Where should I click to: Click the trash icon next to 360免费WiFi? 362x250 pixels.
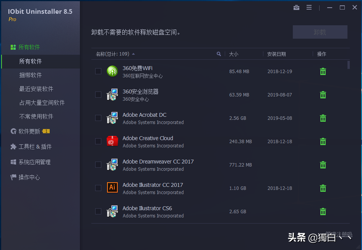click(323, 71)
